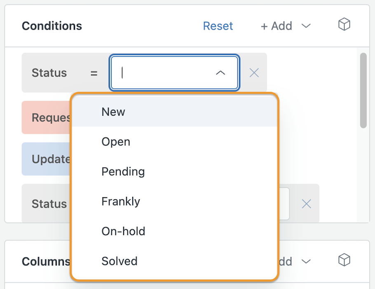
Task: Open the Conditions Add dropdown arrow
Action: pyautogui.click(x=306, y=26)
